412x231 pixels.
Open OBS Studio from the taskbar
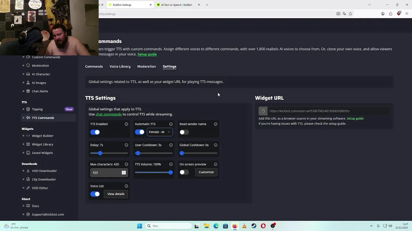coord(273,226)
